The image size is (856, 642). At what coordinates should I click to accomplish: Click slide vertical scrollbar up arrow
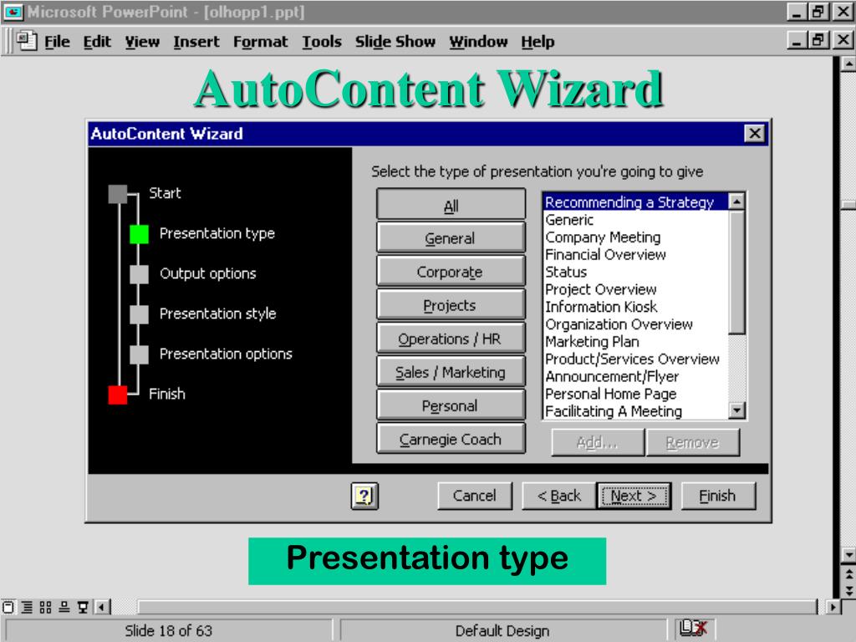848,64
